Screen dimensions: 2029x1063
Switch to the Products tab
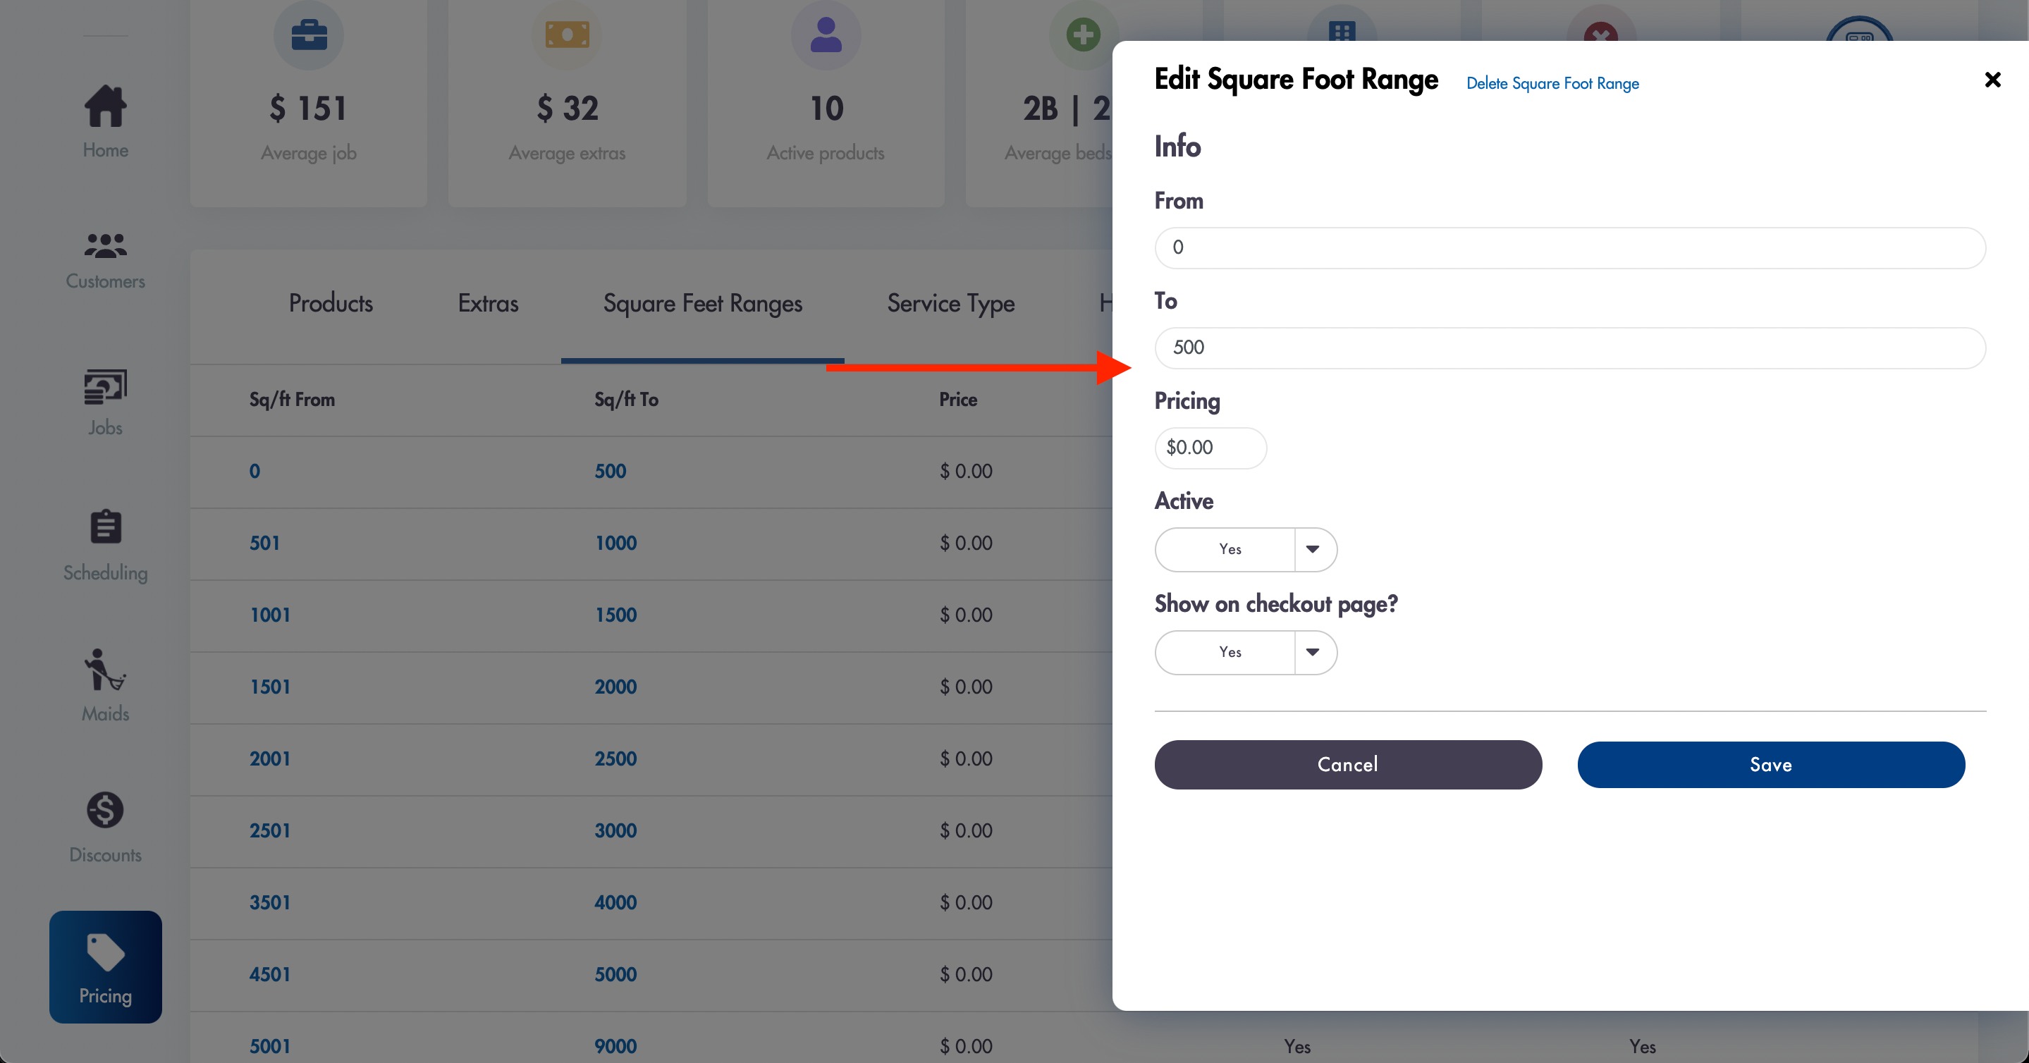point(331,304)
